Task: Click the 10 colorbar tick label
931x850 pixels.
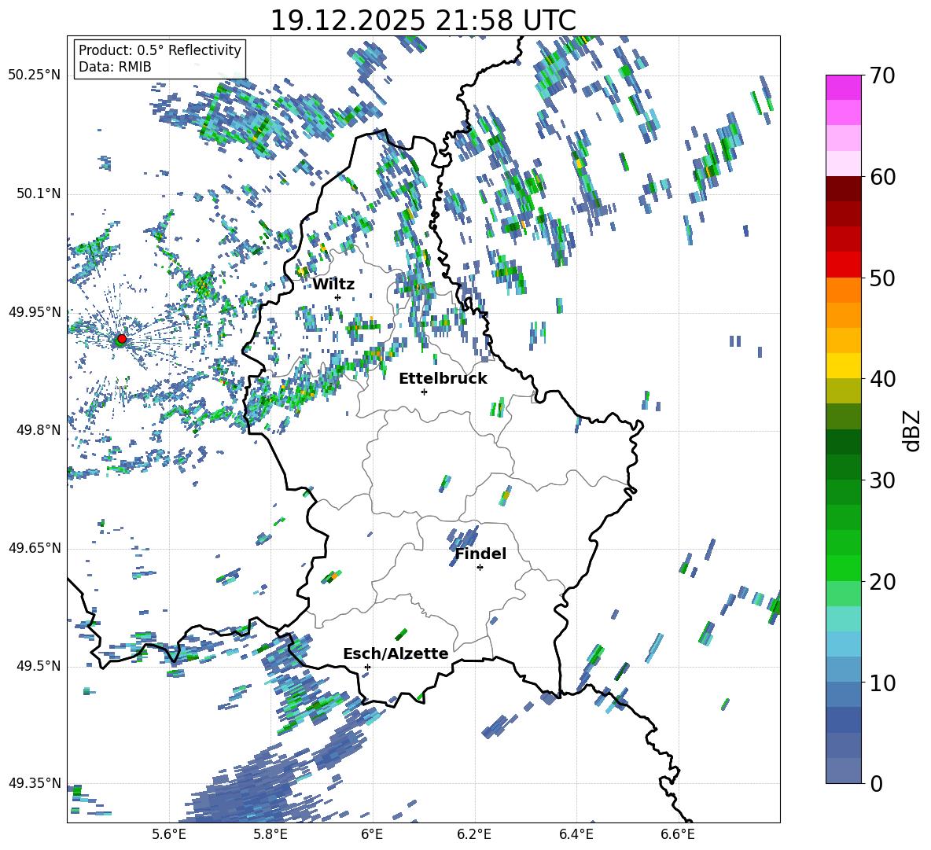Action: (882, 683)
